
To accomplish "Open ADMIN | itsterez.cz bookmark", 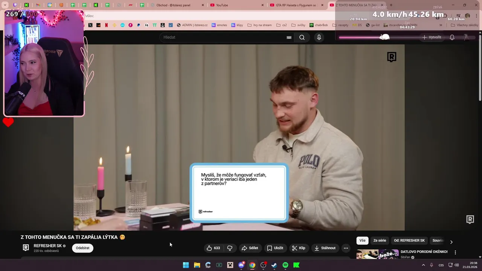I will coord(192,25).
